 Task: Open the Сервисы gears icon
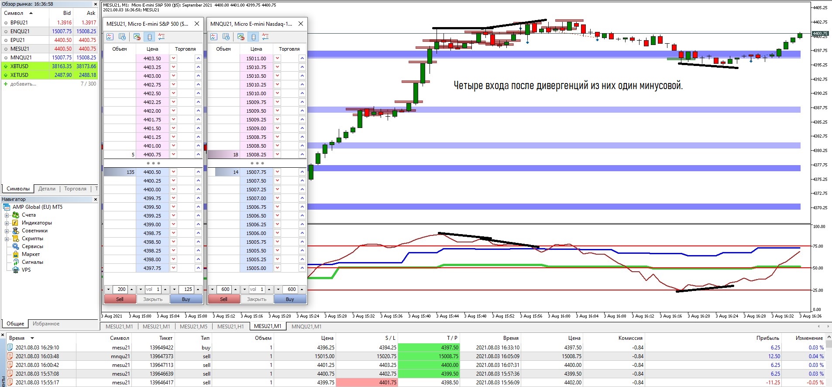[x=16, y=246]
